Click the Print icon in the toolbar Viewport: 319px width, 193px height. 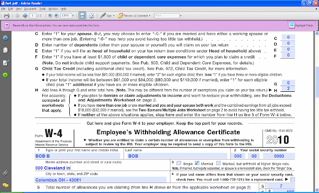[6, 15]
